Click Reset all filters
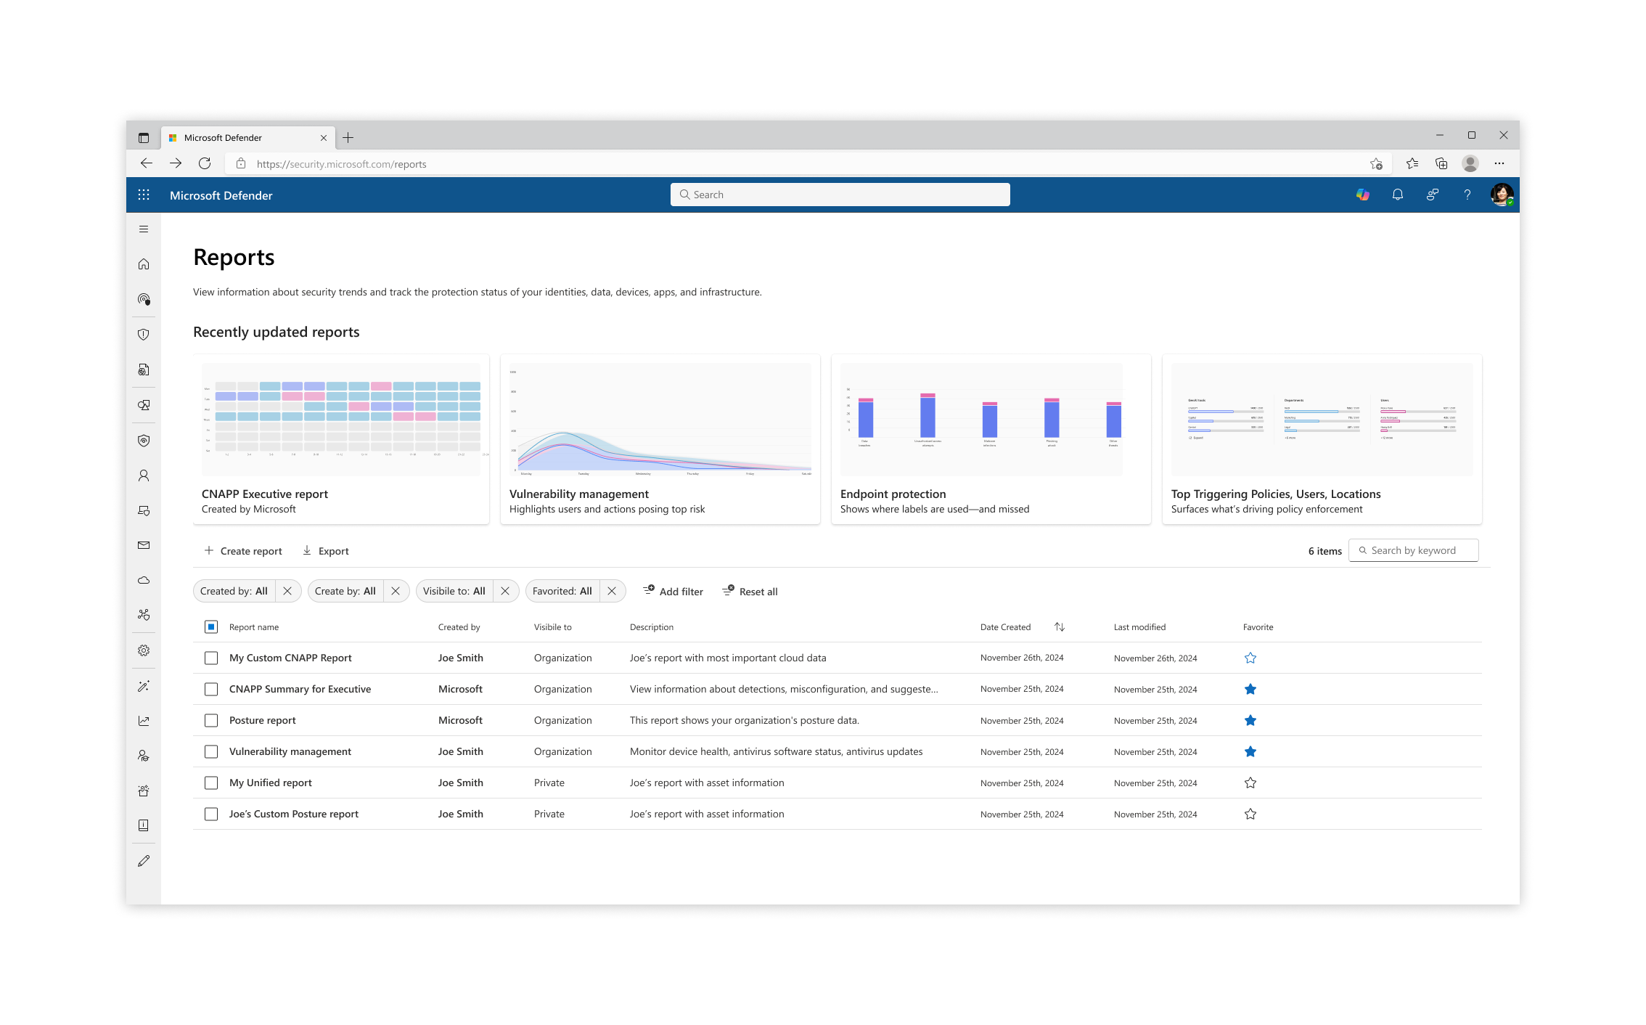This screenshot has width=1646, height=1025. (750, 591)
